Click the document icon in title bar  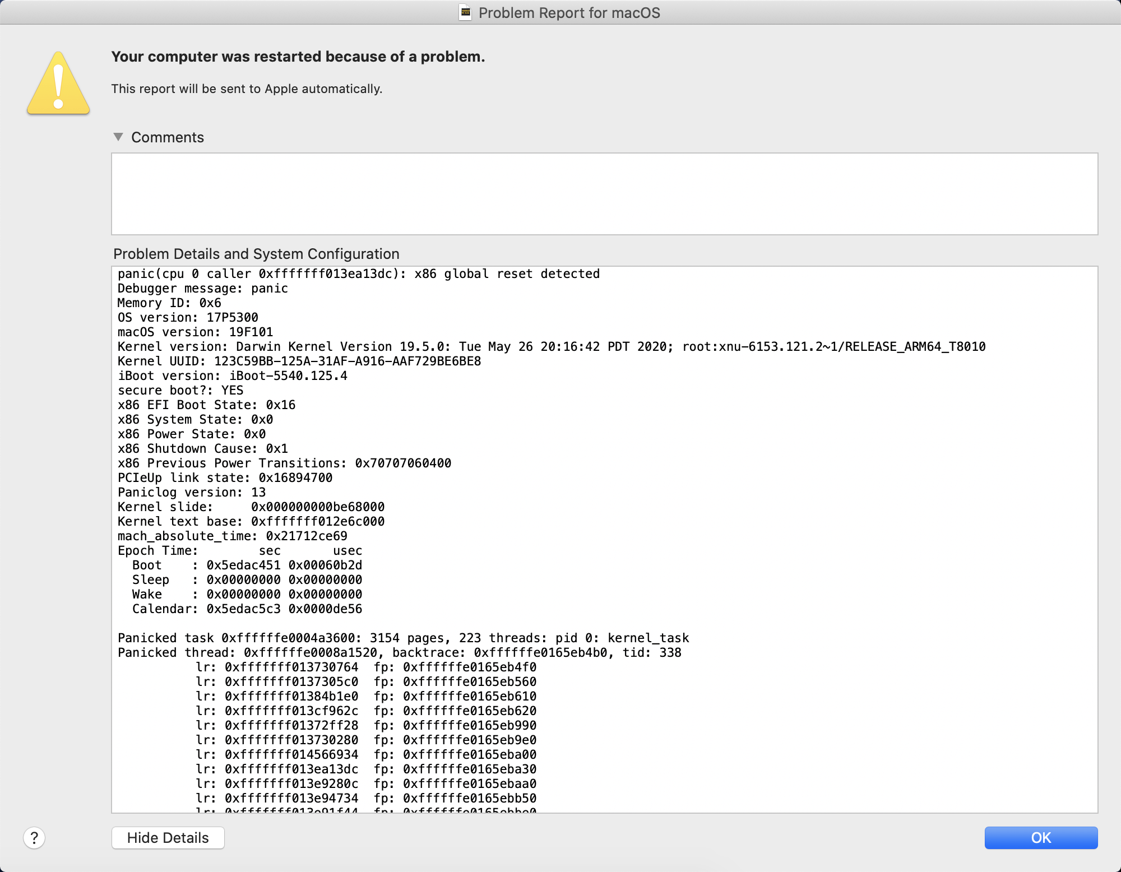[465, 12]
